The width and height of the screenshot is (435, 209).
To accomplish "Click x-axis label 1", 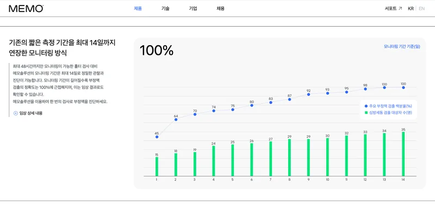I will pyautogui.click(x=157, y=180).
